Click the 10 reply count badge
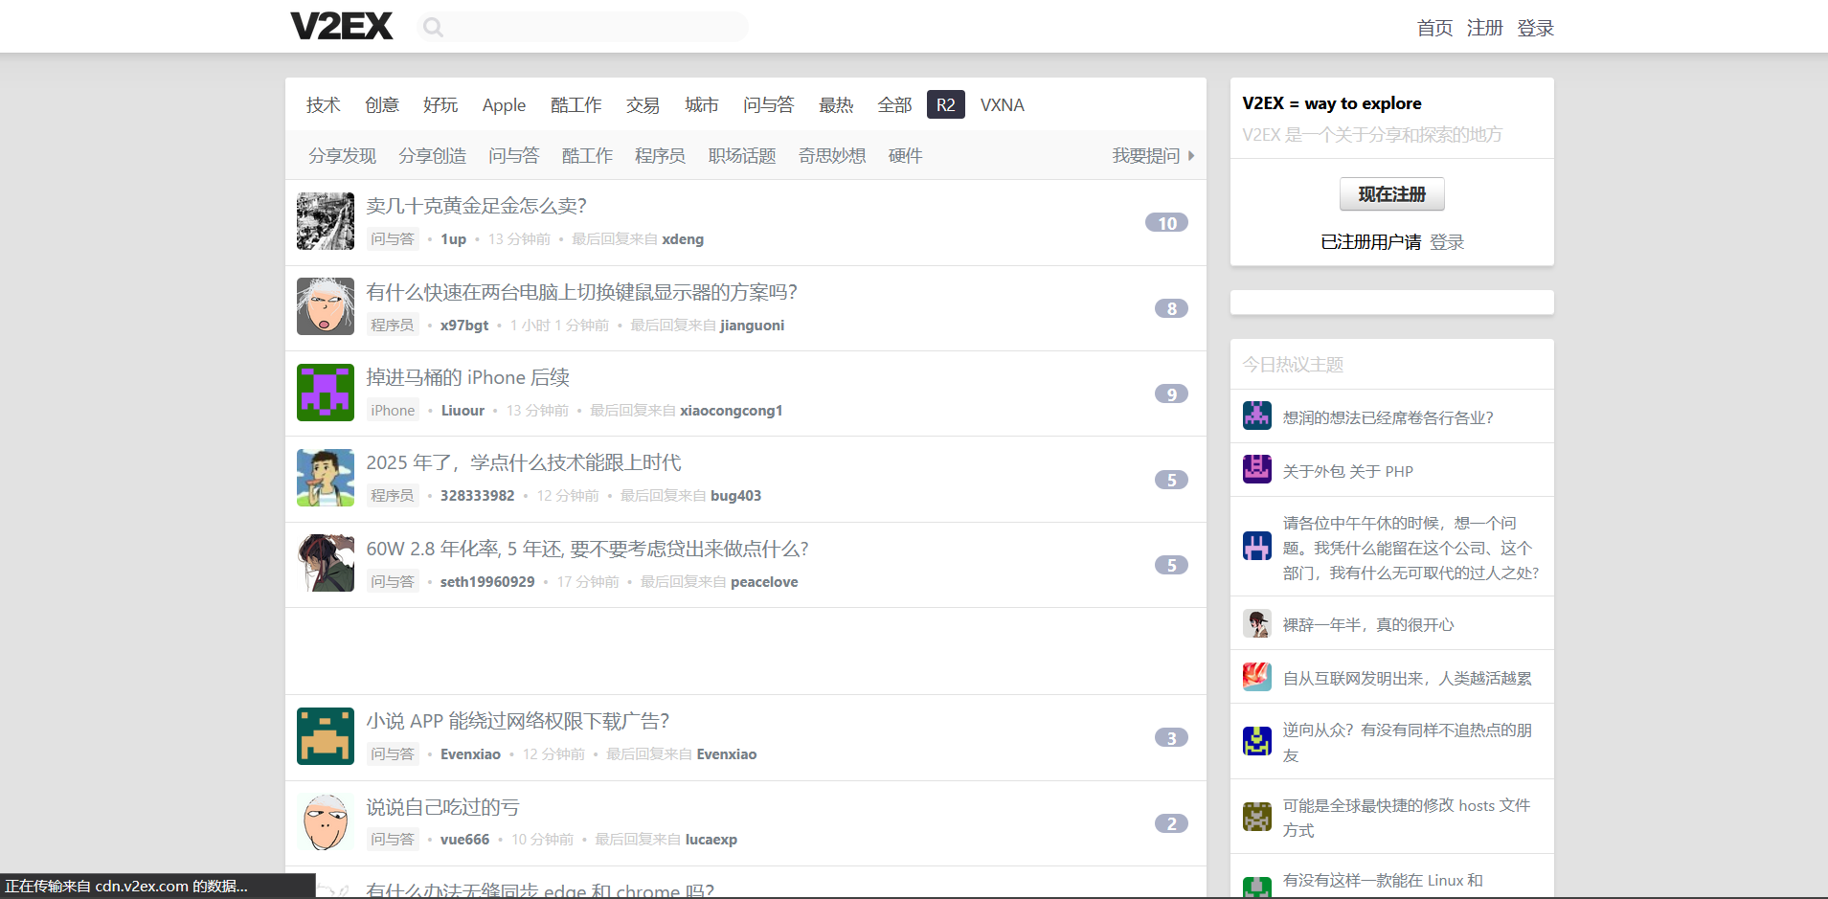 (x=1166, y=223)
